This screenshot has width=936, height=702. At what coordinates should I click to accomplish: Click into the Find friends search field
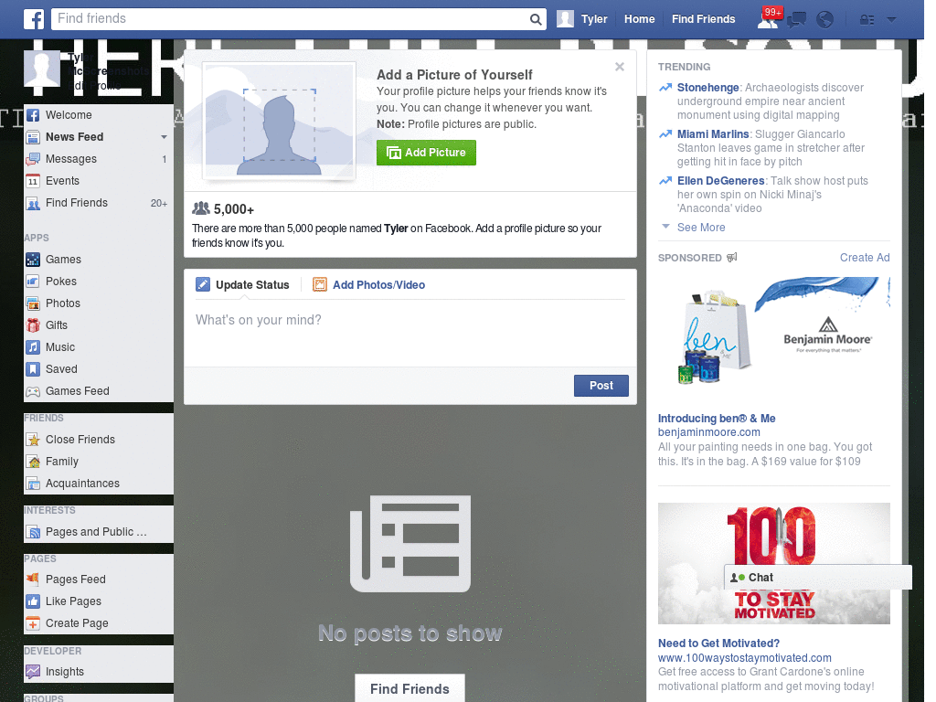pyautogui.click(x=290, y=19)
